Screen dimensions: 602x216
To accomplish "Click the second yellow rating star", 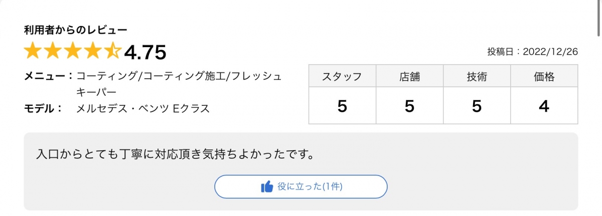I will coord(54,51).
